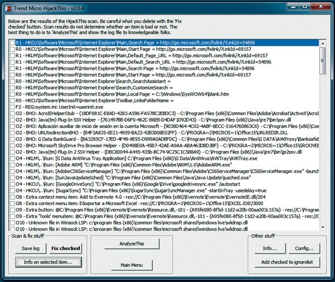Select the R0 HKLM Search,CustomizeSearch row
Image resolution: width=335 pixels, height=282 pixels.
[165, 88]
